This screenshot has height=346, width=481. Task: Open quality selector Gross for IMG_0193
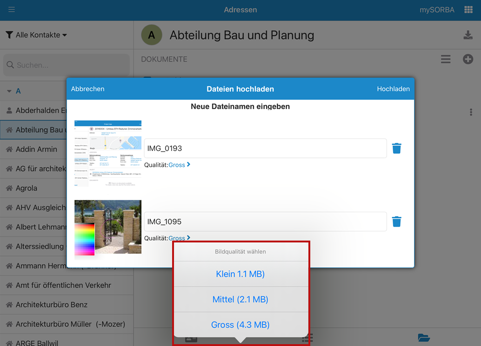tap(179, 165)
